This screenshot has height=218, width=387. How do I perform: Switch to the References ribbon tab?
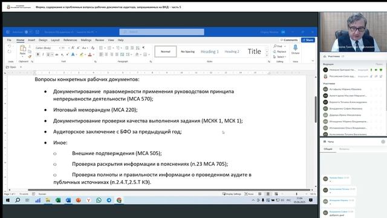click(70, 40)
